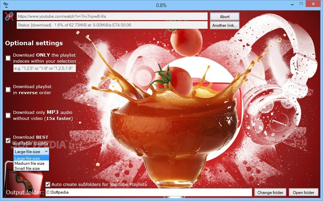Untick Auto create subfolders for YouTube Playlists
The image size is (323, 201).
48,184
